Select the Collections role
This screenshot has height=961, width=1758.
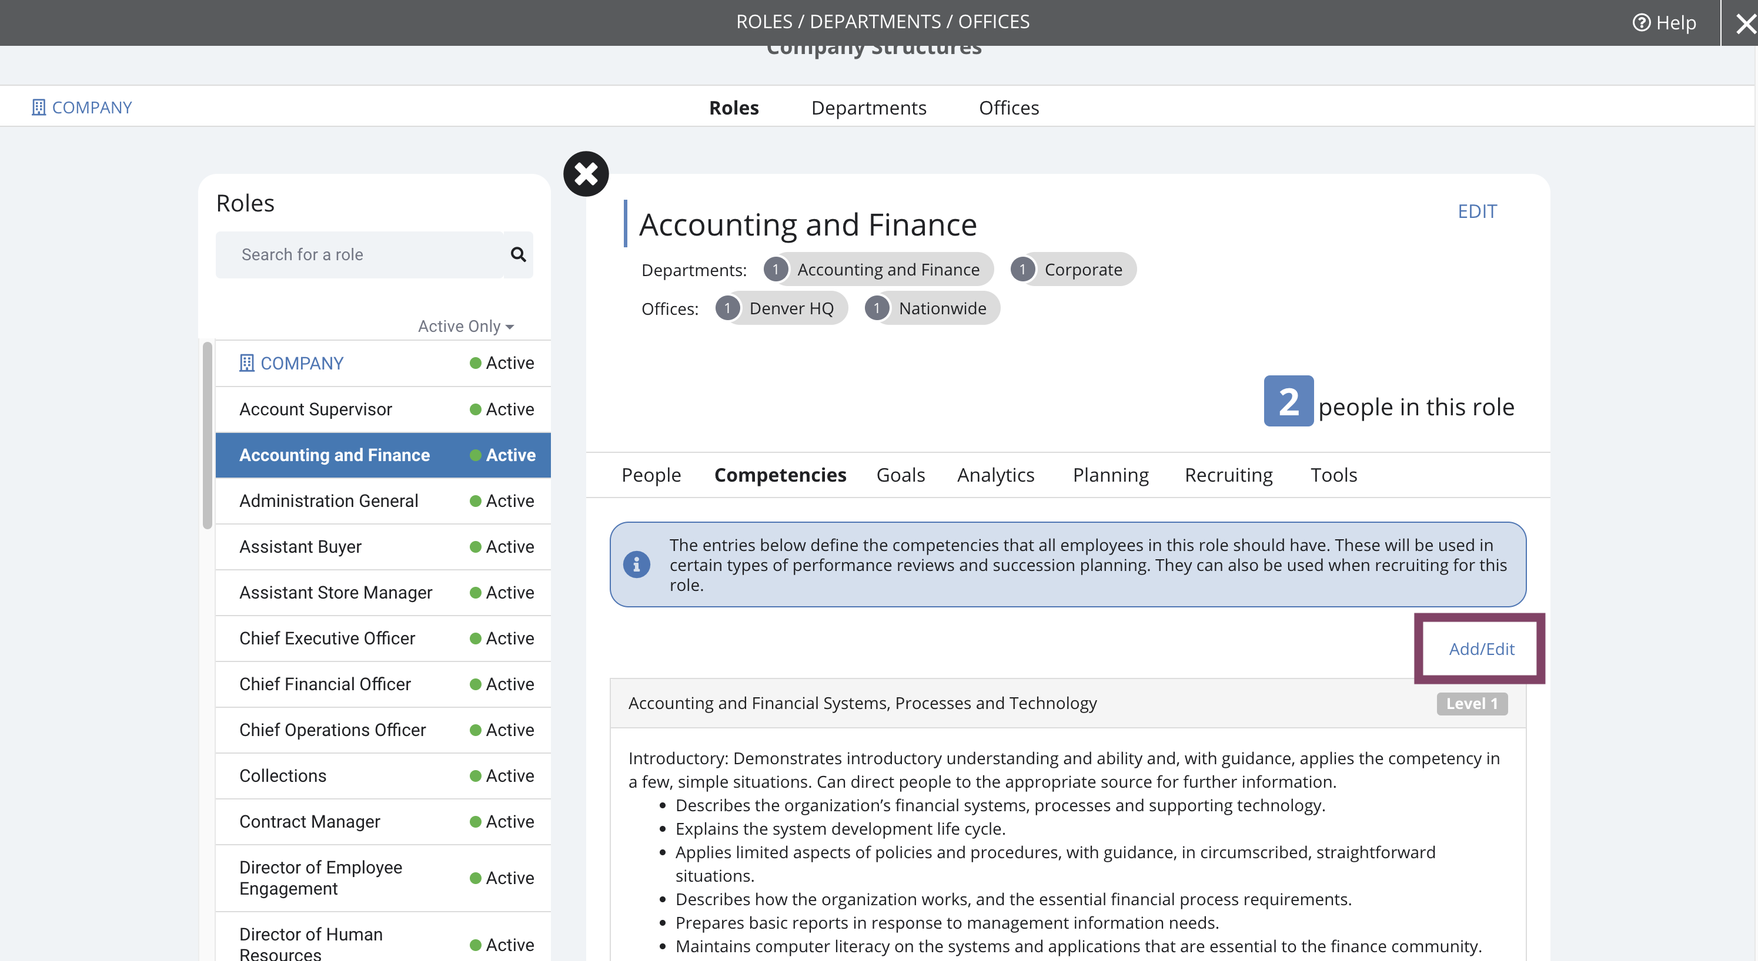[x=383, y=775]
